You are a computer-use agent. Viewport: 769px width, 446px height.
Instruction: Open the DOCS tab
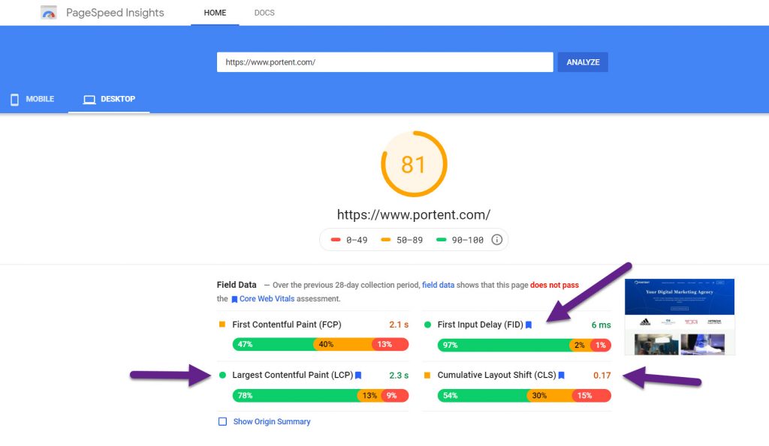click(264, 13)
